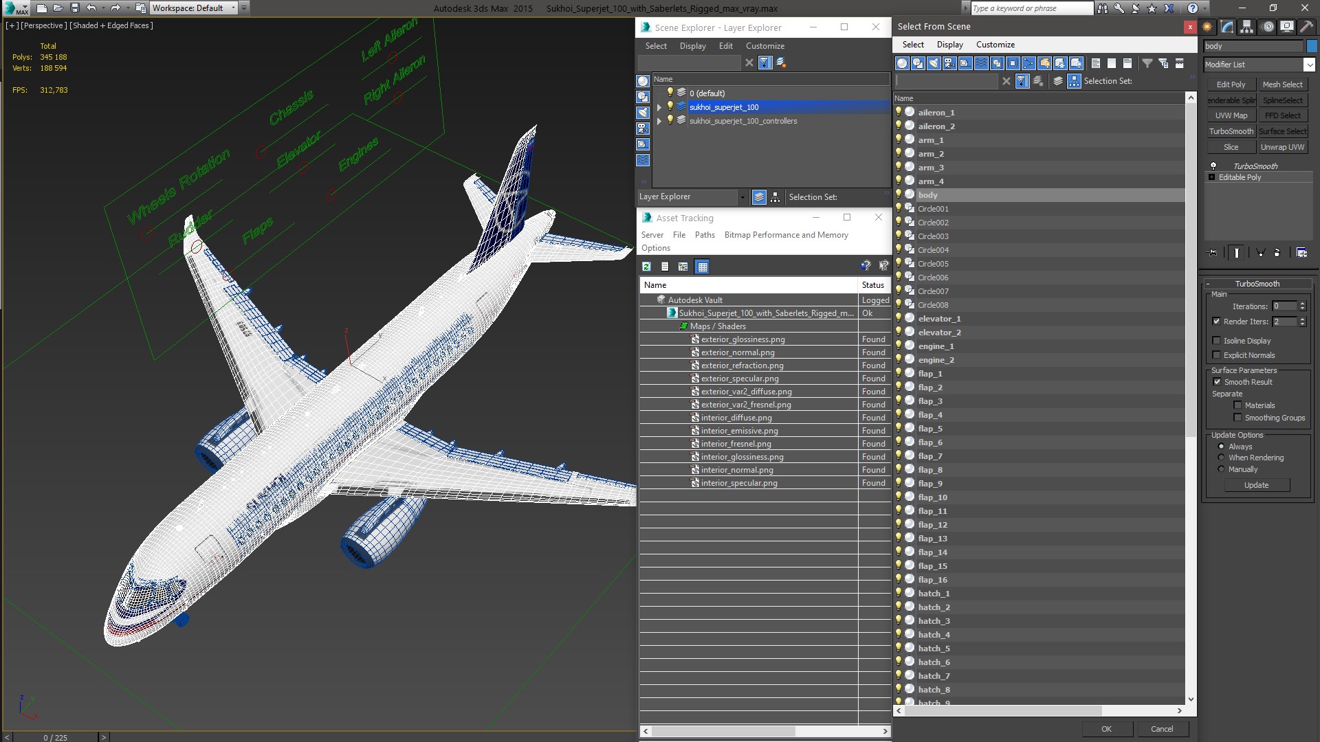
Task: Expand sukhoi_superjet_100_controllers layer
Action: [659, 121]
